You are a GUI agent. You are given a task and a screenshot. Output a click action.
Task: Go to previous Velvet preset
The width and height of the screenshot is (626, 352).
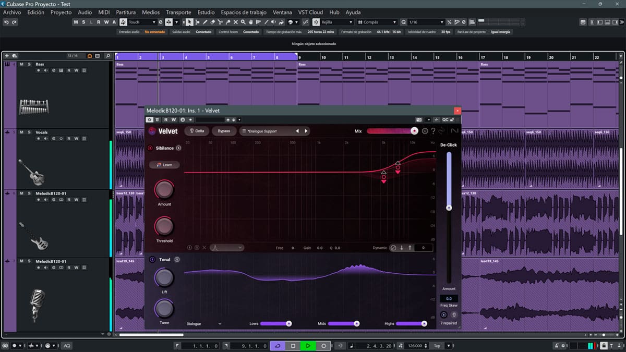298,131
